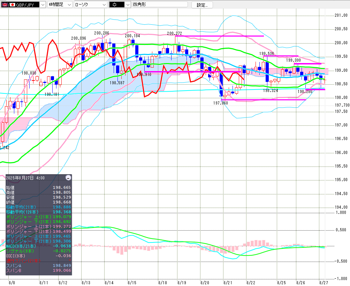This screenshot has width=350, height=286.
Task: Select the ボリンジャー 上(21本) 199.272 row
Action: point(38,226)
